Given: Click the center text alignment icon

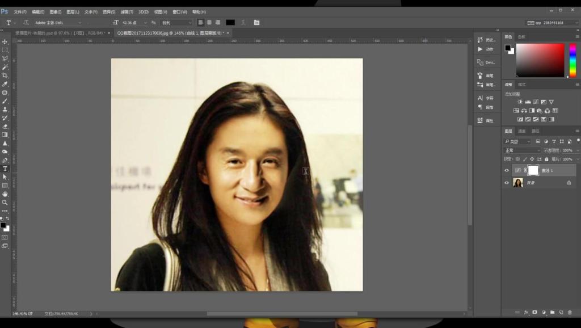Looking at the screenshot, I should pyautogui.click(x=209, y=23).
